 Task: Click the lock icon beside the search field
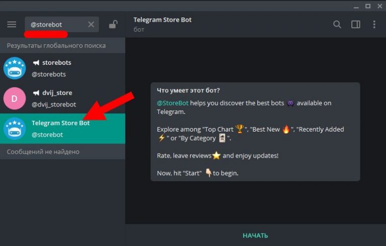point(113,24)
